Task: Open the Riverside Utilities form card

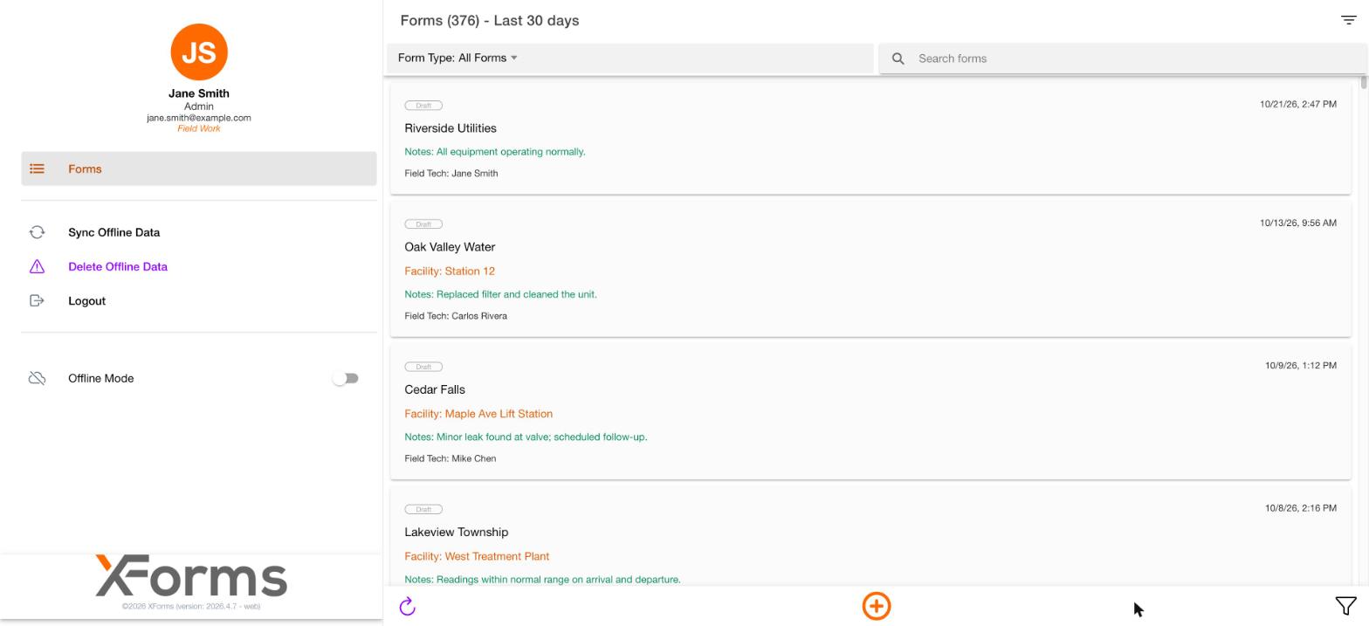Action: [x=870, y=139]
